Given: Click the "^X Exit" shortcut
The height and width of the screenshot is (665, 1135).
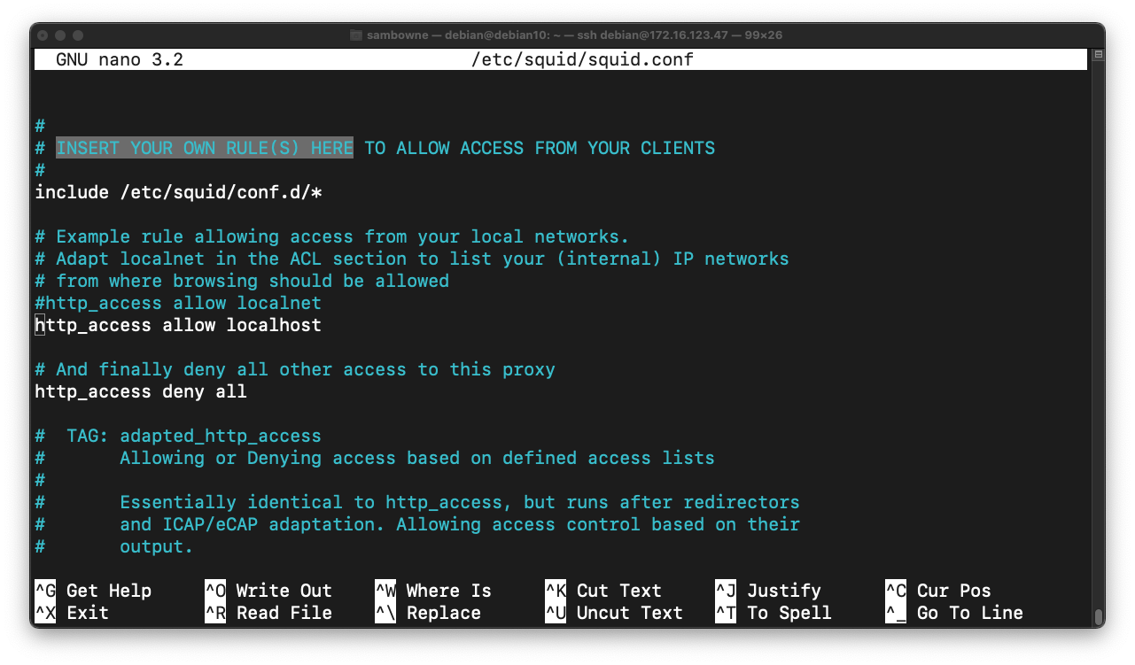Looking at the screenshot, I should click(72, 613).
